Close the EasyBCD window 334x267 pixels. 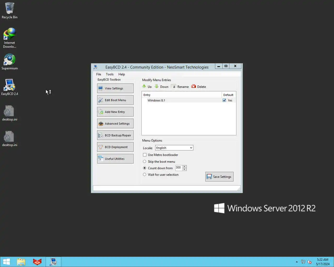tap(235, 66)
